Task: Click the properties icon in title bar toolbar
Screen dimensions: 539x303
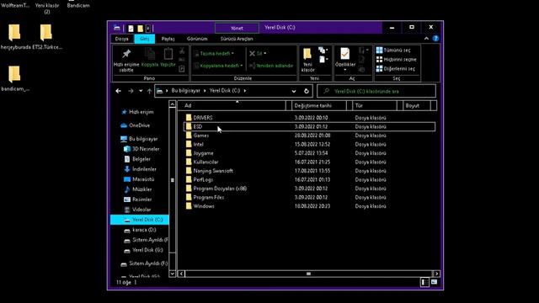Action: click(131, 28)
